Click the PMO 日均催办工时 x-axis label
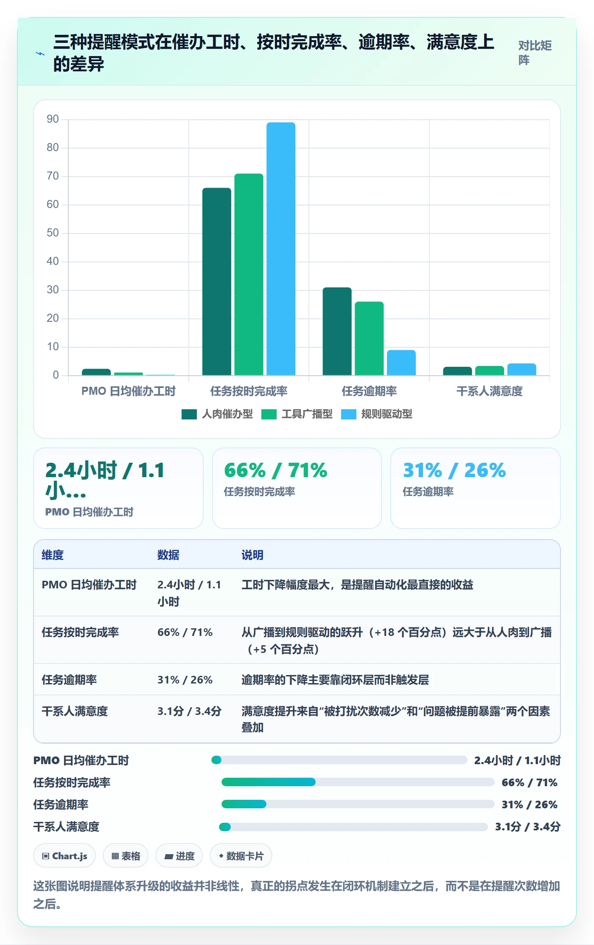Image resolution: width=594 pixels, height=945 pixels. coord(129,391)
